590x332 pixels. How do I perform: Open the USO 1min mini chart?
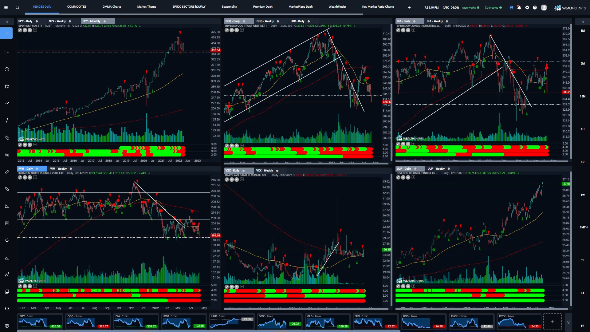(x=424, y=322)
